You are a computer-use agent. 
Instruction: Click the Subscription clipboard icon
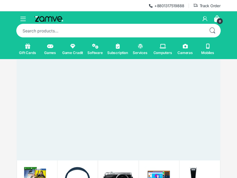(x=118, y=46)
